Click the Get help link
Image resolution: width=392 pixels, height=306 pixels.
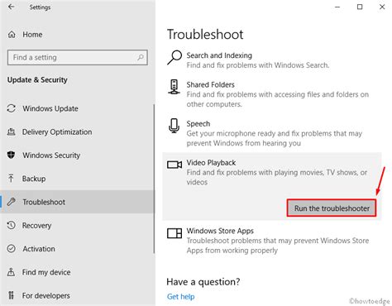click(x=180, y=297)
